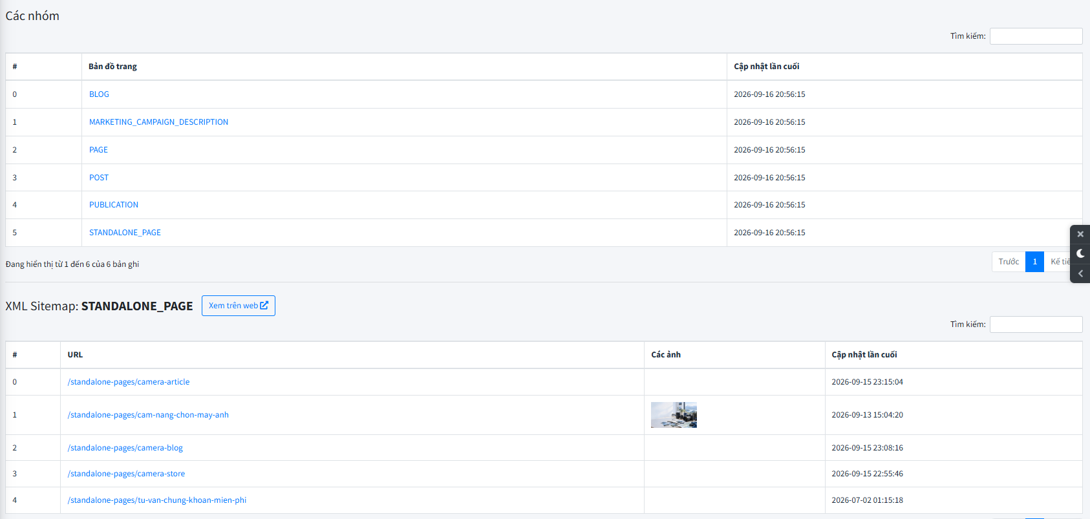Open /standalone-pages/camera-blog link
Viewport: 1090px width, 519px height.
point(125,448)
